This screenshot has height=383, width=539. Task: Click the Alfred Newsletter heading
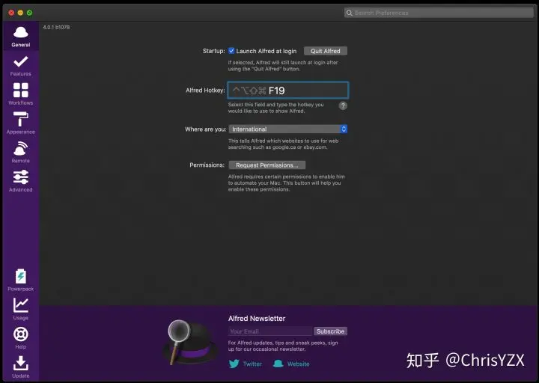257,319
